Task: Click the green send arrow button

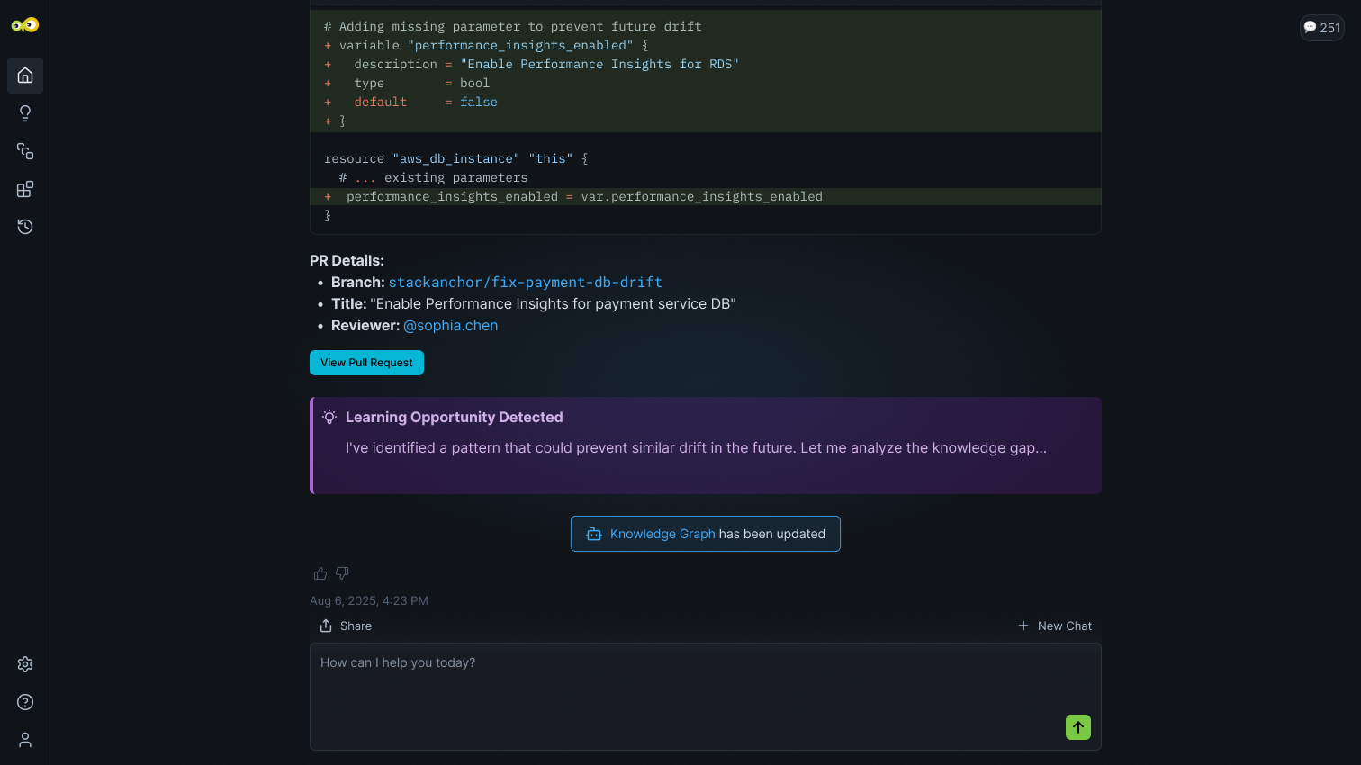Action: pos(1077,727)
